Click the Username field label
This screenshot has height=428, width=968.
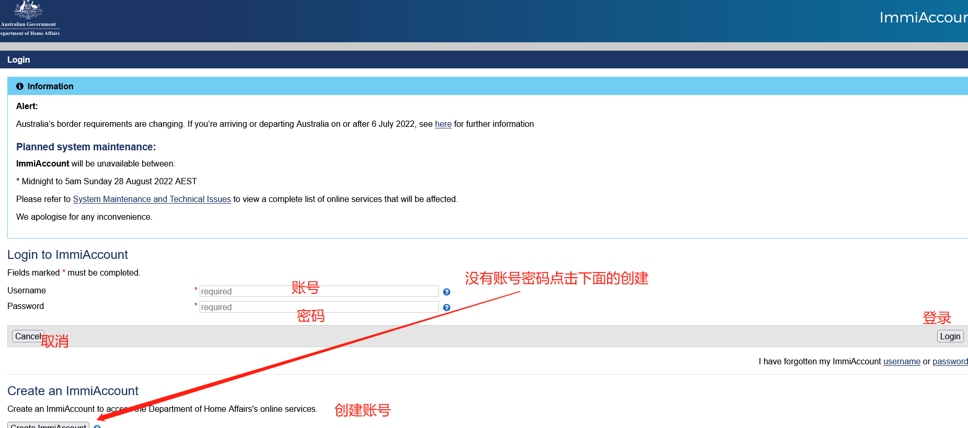27,290
